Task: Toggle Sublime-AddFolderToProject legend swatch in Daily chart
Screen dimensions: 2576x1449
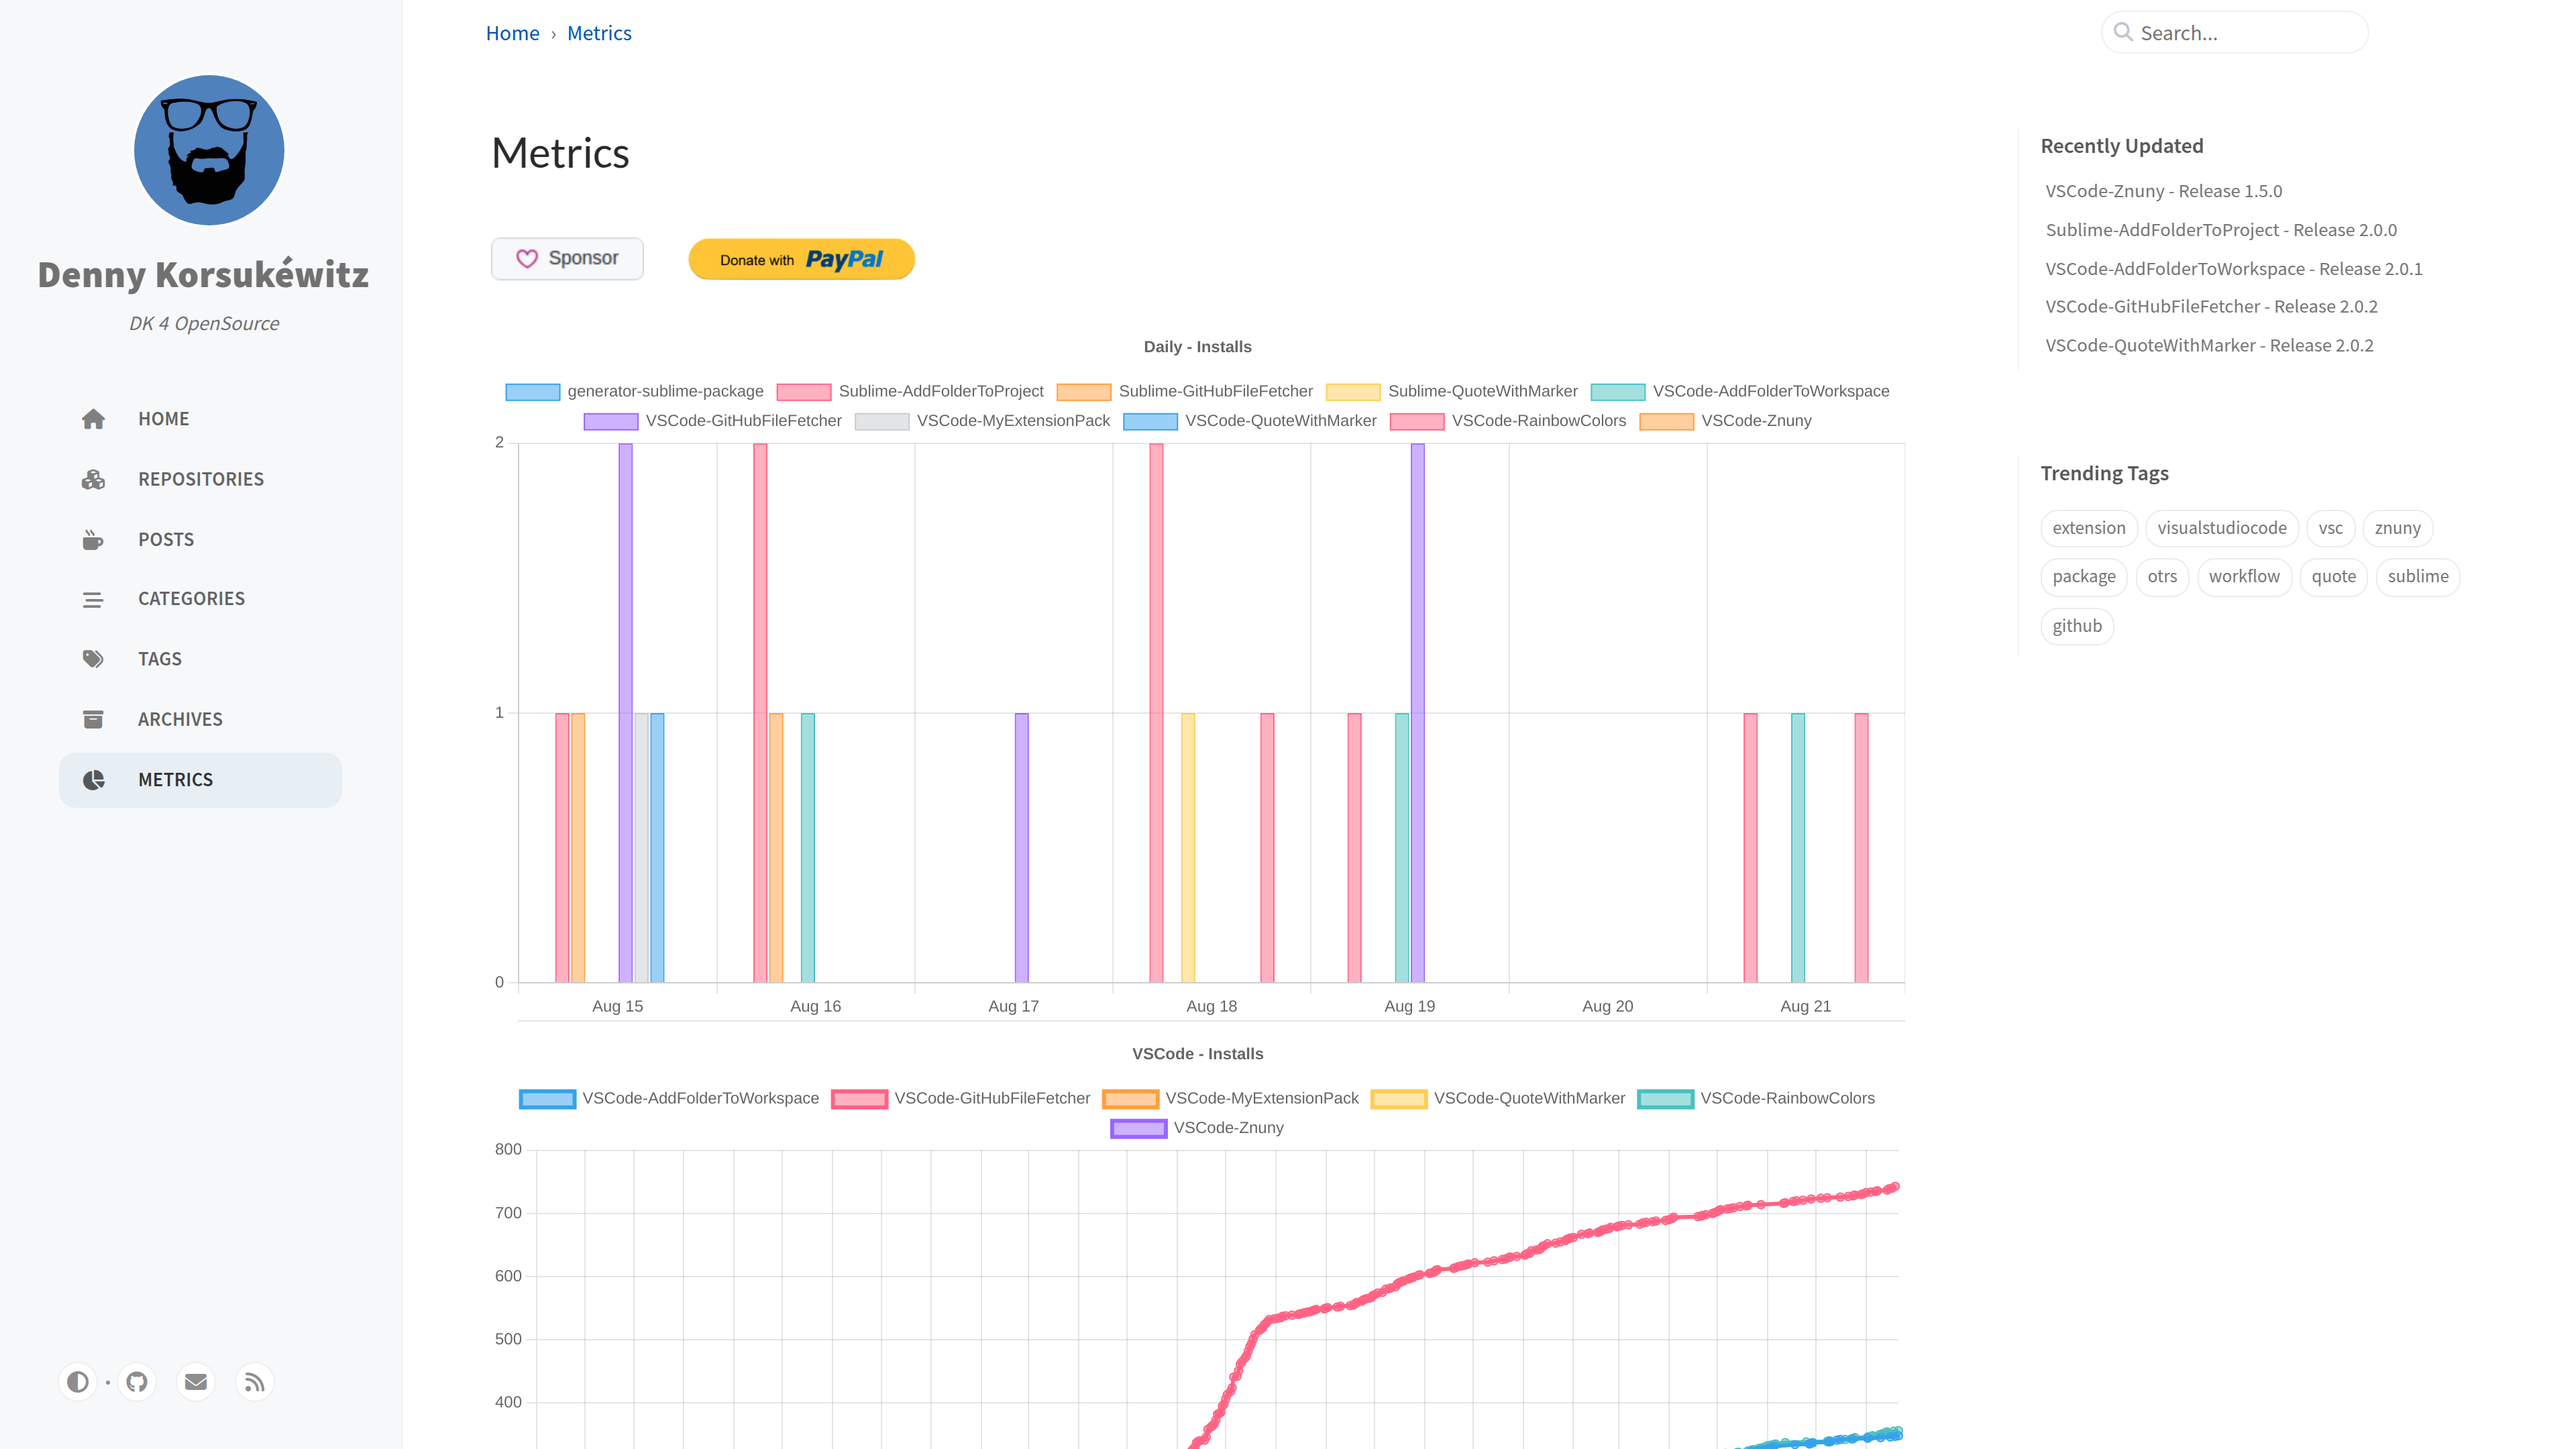Action: point(804,392)
